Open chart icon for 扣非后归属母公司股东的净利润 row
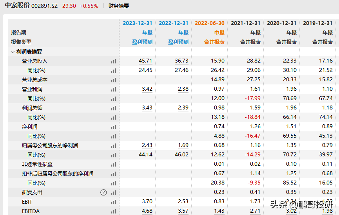The height and width of the screenshot is (215, 339). (114, 174)
